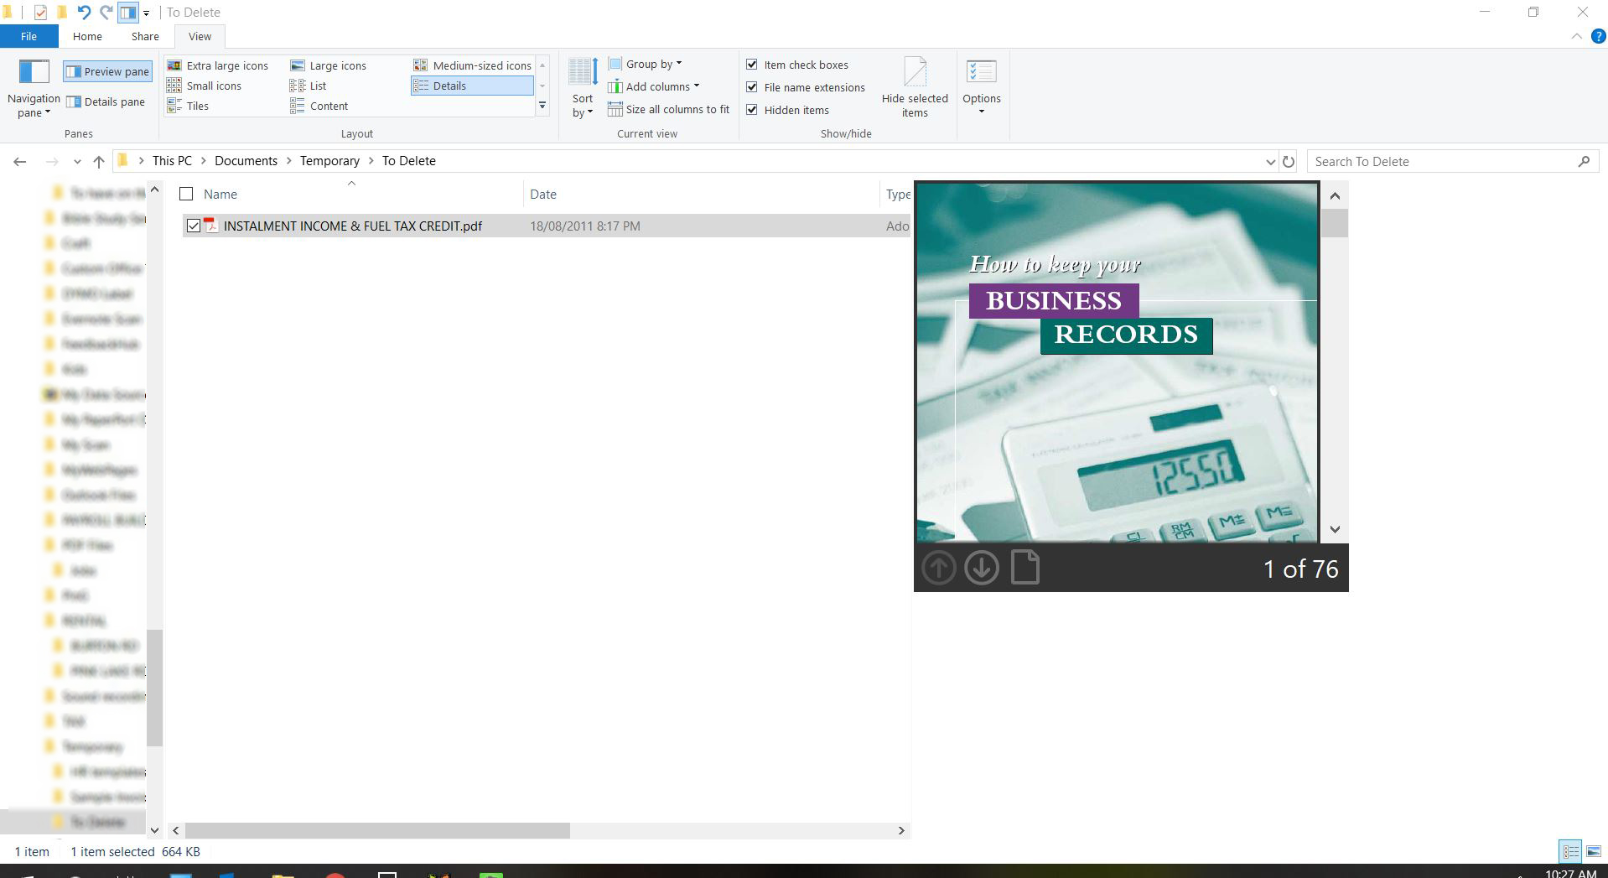Image resolution: width=1608 pixels, height=878 pixels.
Task: Choose the Content layout view
Action: 319,106
